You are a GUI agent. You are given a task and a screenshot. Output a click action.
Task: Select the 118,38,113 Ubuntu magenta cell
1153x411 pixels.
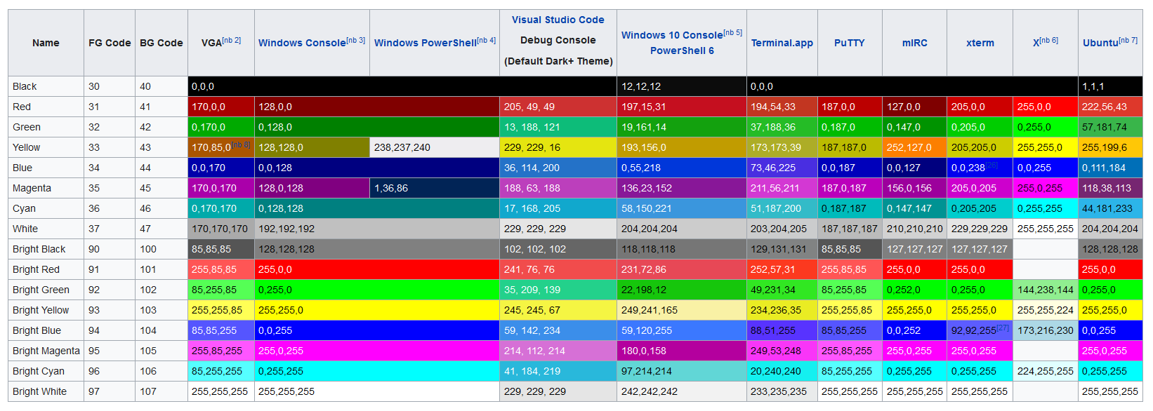[1110, 188]
